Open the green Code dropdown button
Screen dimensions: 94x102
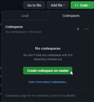82,5
